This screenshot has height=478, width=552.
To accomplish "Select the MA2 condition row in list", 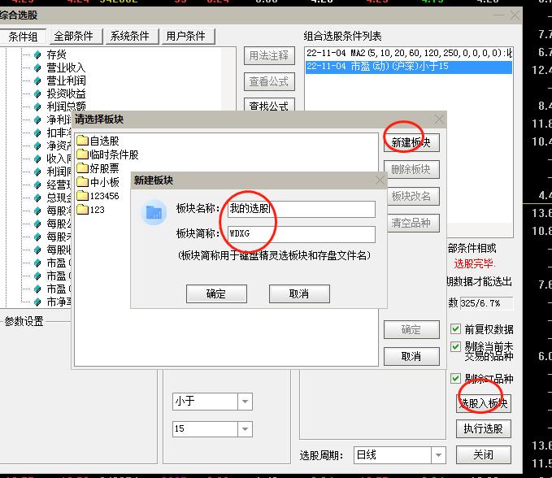I will click(x=409, y=54).
